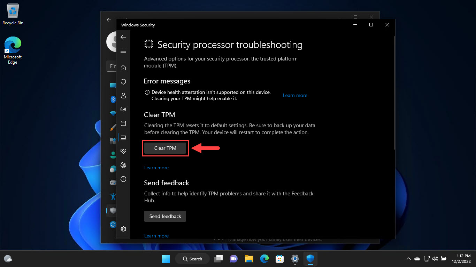The height and width of the screenshot is (267, 476).
Task: Open Account protection person icon
Action: (123, 95)
